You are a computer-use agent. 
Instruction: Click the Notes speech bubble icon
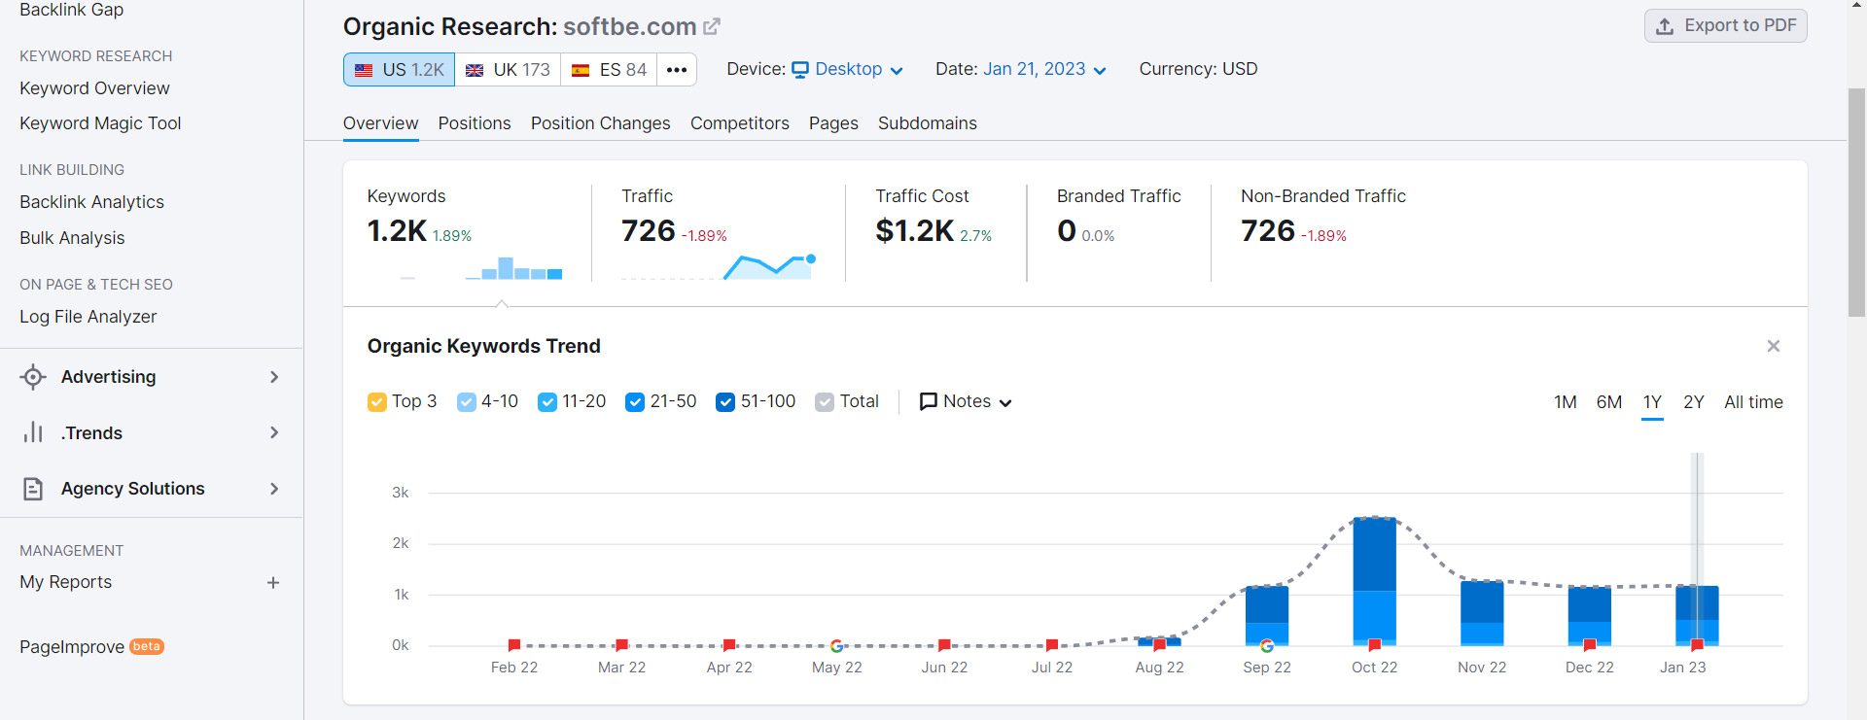929,401
